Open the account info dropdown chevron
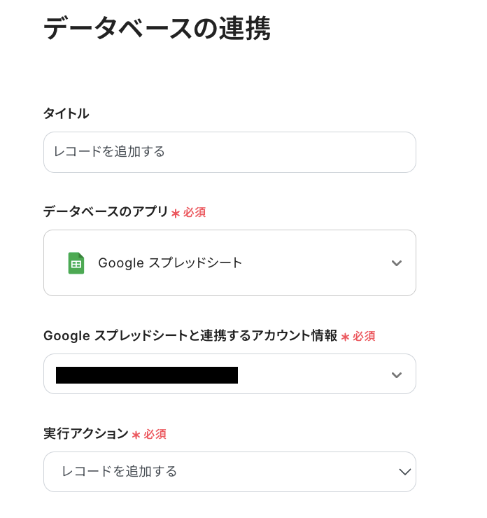The image size is (487, 518). pos(397,374)
